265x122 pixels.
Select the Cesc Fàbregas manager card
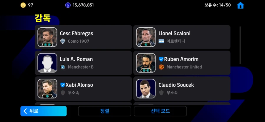click(83, 37)
